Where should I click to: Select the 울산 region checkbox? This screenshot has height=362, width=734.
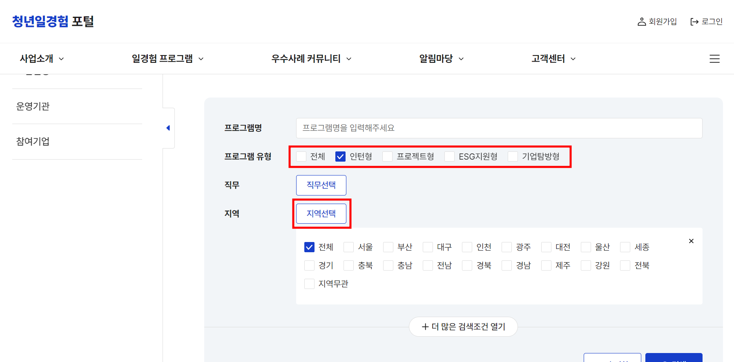(x=586, y=247)
